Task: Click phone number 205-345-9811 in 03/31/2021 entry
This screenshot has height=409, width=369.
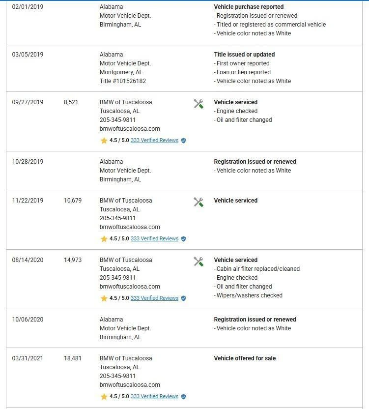Action: point(117,376)
